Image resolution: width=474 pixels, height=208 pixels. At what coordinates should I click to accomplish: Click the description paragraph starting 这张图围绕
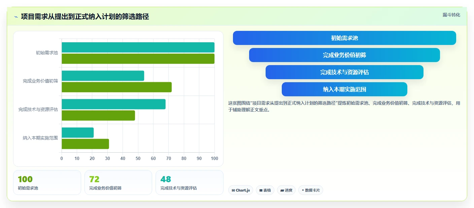(x=344, y=106)
